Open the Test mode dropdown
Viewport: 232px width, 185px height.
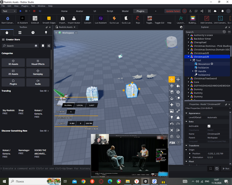pyautogui.click(x=9, y=11)
